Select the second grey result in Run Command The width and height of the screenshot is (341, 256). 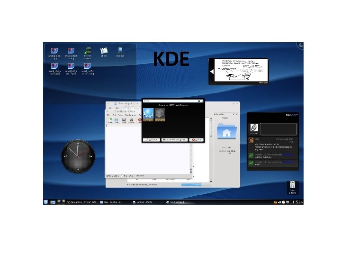[160, 115]
